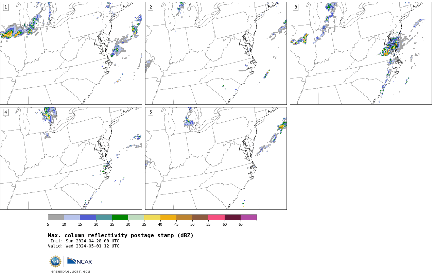Click the orange 40-45 dBZ swatch
Image resolution: width=435 pixels, height=275 pixels.
pyautogui.click(x=168, y=218)
